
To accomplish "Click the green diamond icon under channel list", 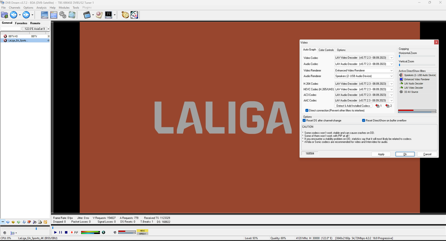I will 18,222.
